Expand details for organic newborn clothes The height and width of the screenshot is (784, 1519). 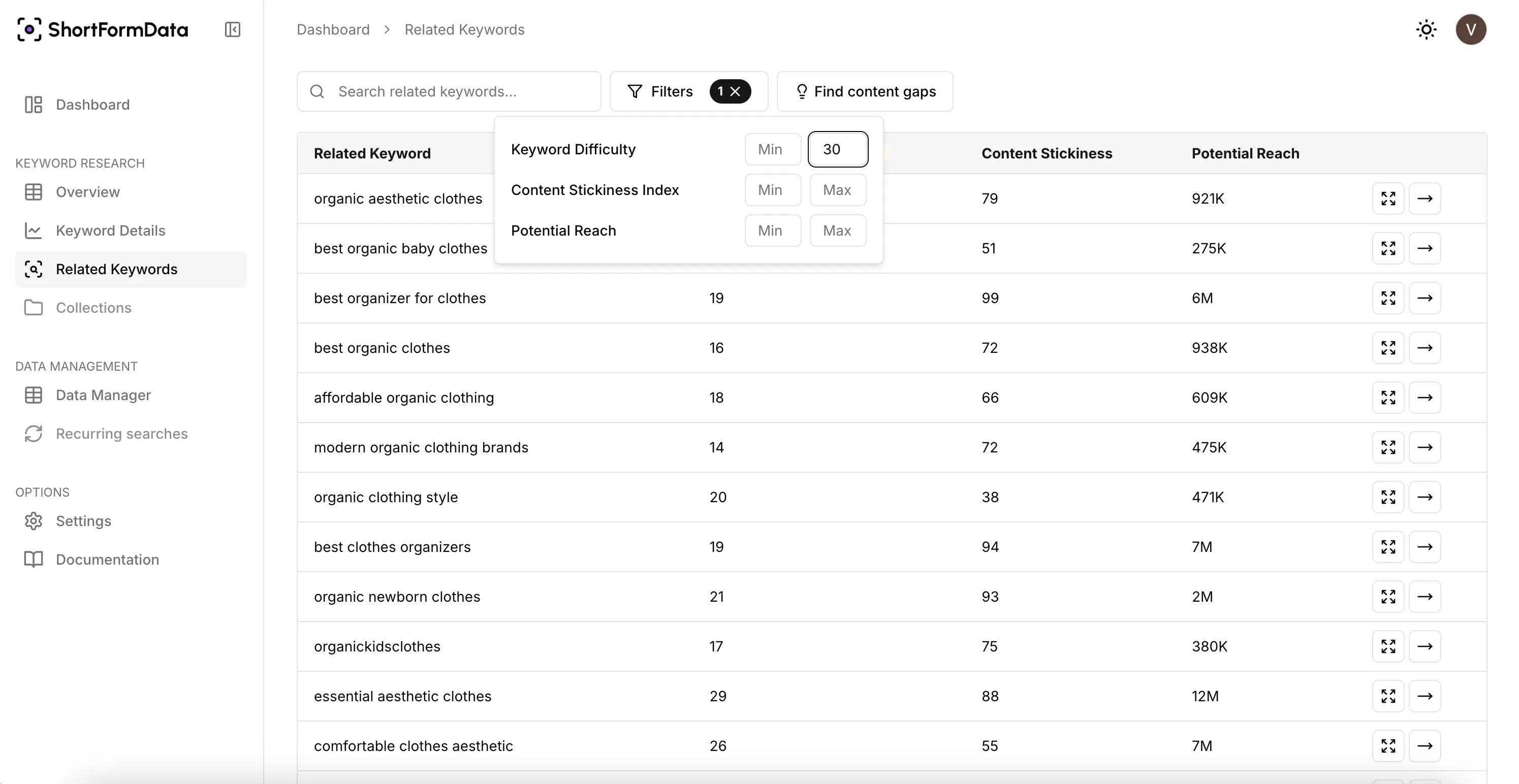pos(1388,597)
